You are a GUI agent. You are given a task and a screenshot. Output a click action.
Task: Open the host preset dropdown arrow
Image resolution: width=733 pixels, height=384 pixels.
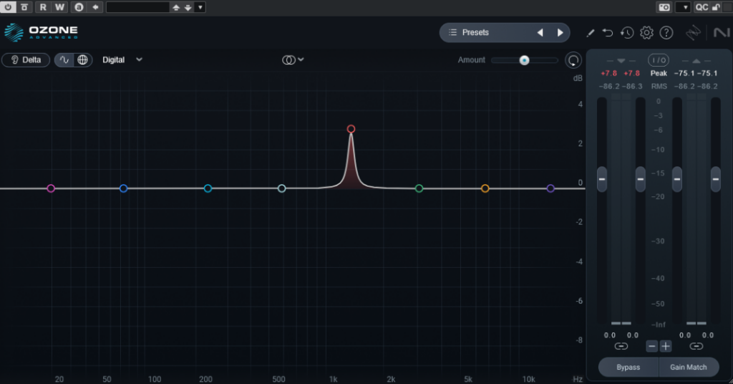coord(200,7)
